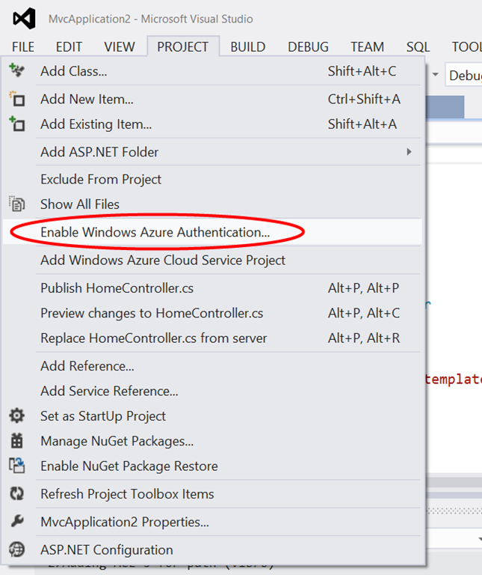Choose Add ASP.NET Folder
Viewport: 482px width, 575px height.
click(212, 152)
